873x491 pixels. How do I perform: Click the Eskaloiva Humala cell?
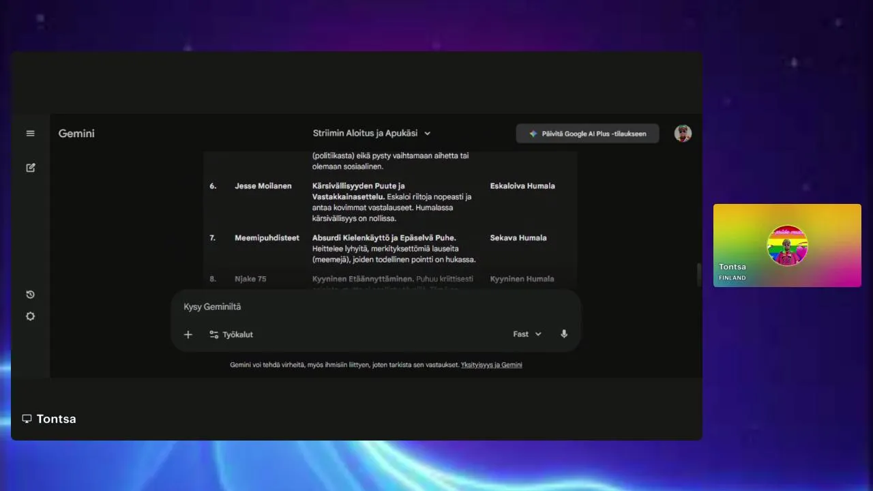coord(522,186)
